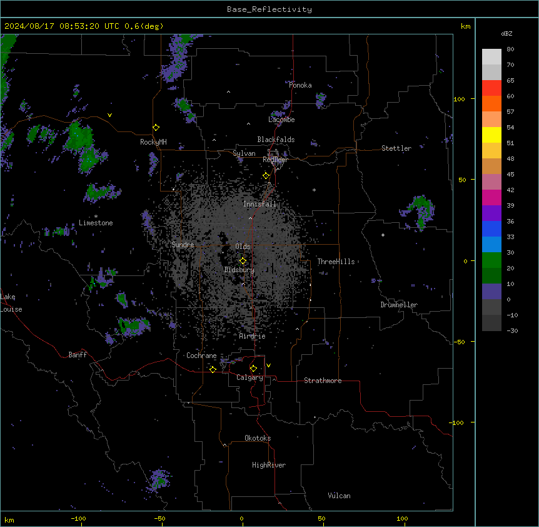Click the Sundre town label

(183, 245)
